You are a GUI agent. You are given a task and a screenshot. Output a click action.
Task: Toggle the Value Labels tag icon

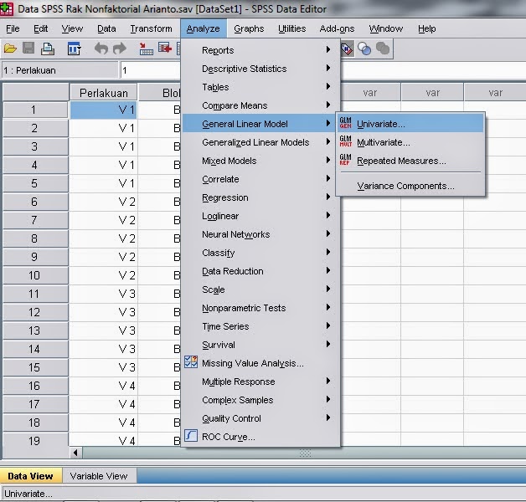pos(347,49)
